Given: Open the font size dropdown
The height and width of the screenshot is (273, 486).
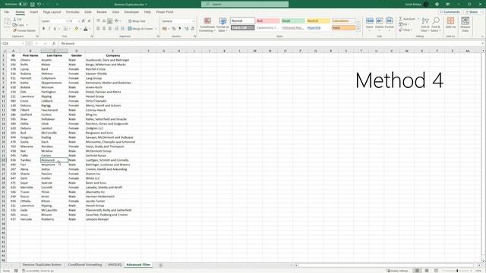Looking at the screenshot, I should click(79, 21).
